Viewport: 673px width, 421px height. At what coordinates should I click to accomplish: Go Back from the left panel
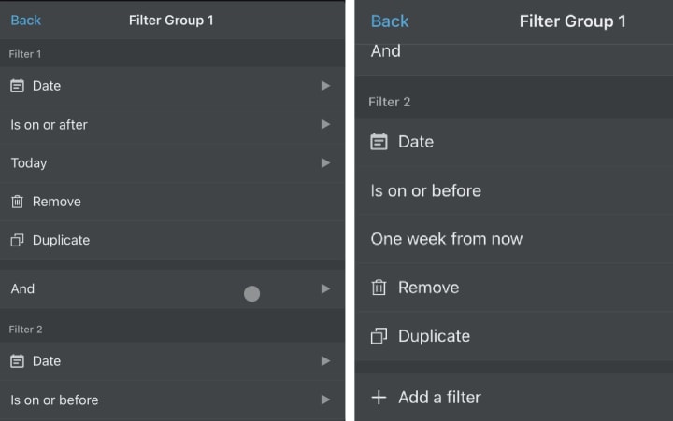coord(26,20)
